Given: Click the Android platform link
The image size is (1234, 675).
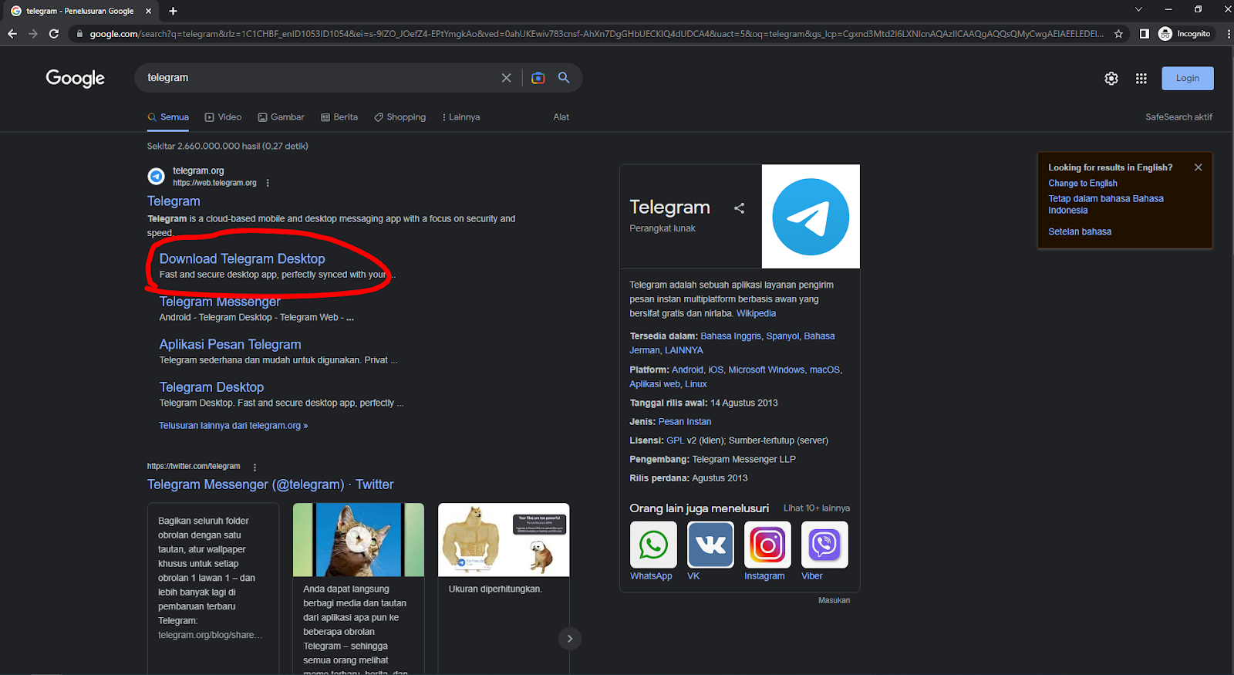Looking at the screenshot, I should [687, 370].
